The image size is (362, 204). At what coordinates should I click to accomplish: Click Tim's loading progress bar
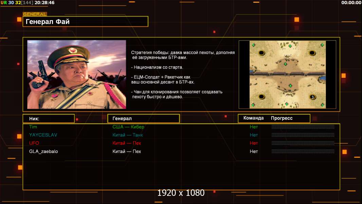point(303,126)
